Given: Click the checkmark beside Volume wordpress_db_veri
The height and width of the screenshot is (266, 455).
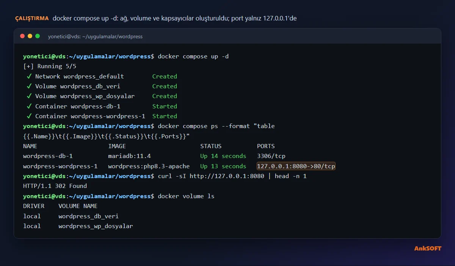Looking at the screenshot, I should [29, 86].
